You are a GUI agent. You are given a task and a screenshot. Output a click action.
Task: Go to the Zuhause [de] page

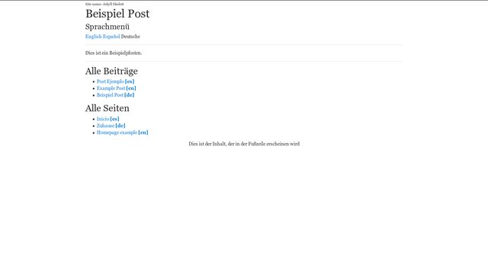(x=111, y=126)
